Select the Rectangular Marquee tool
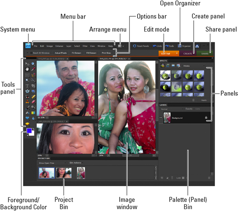 (x=27, y=75)
